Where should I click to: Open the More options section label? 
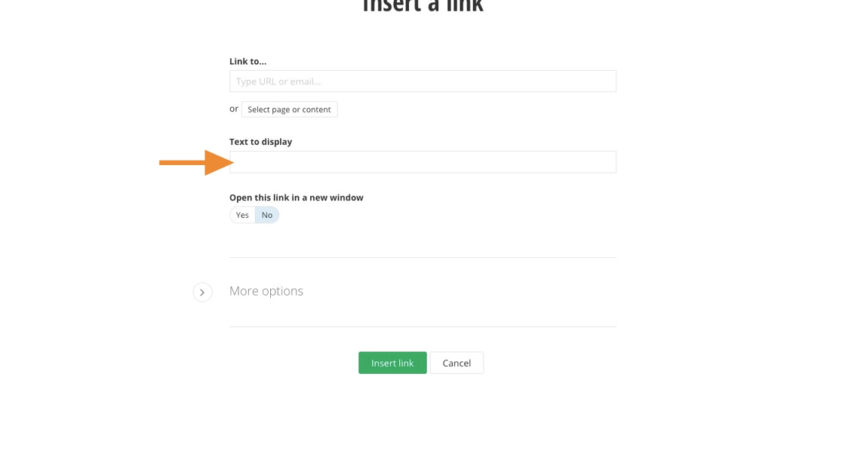click(266, 291)
